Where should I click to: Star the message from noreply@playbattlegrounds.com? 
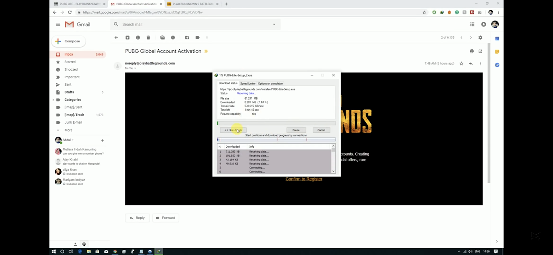coord(461,63)
